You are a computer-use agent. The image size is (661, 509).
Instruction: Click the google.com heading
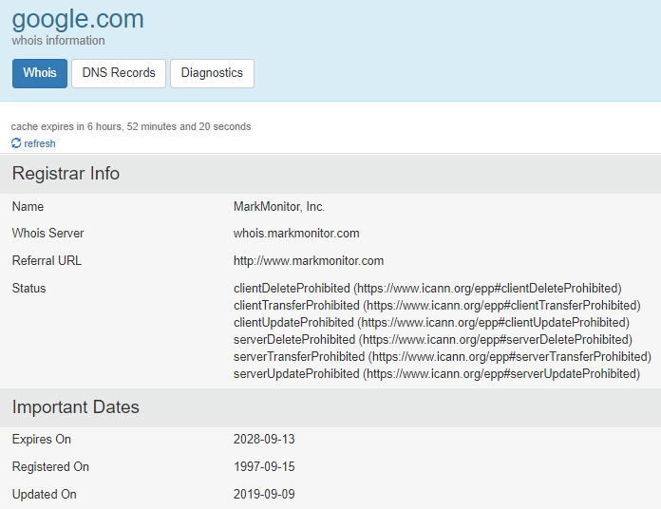point(78,19)
